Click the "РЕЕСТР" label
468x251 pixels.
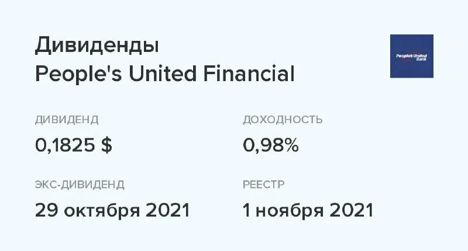point(263,185)
